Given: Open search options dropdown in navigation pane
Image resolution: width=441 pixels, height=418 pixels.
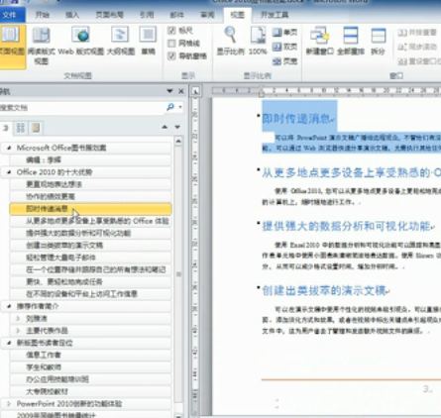Looking at the screenshot, I should (180, 107).
